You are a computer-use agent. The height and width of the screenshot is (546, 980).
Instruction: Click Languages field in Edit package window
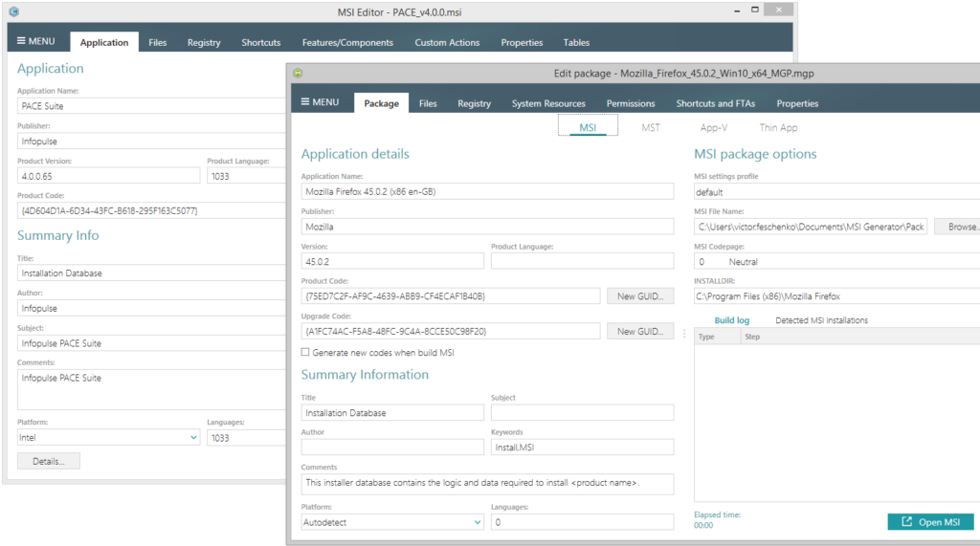[583, 522]
